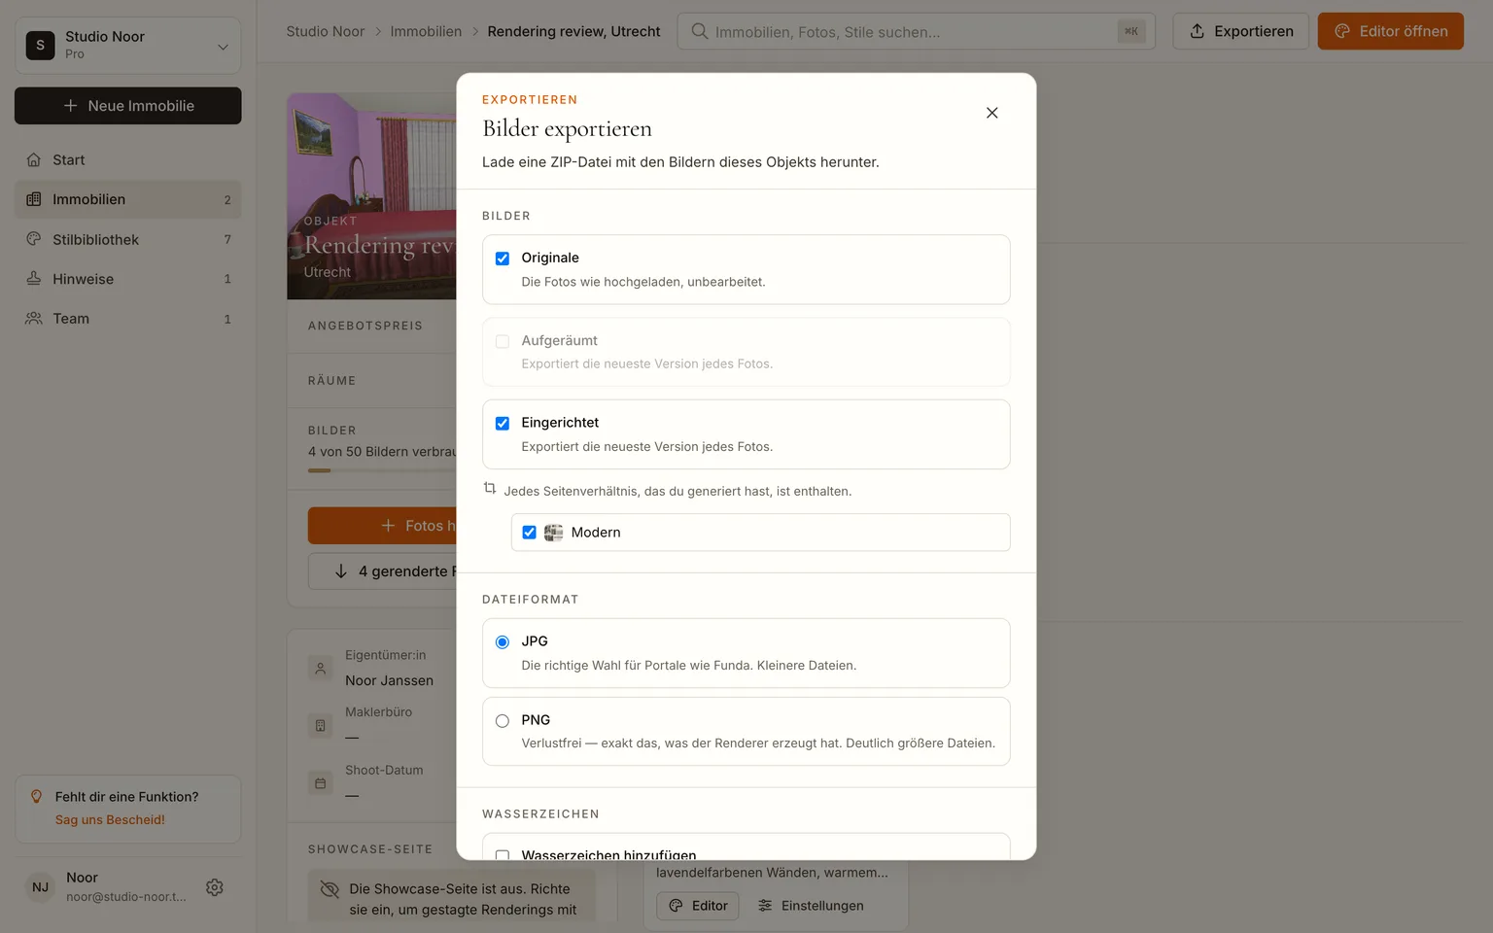Close the Bilder exportieren dialog

tap(991, 113)
